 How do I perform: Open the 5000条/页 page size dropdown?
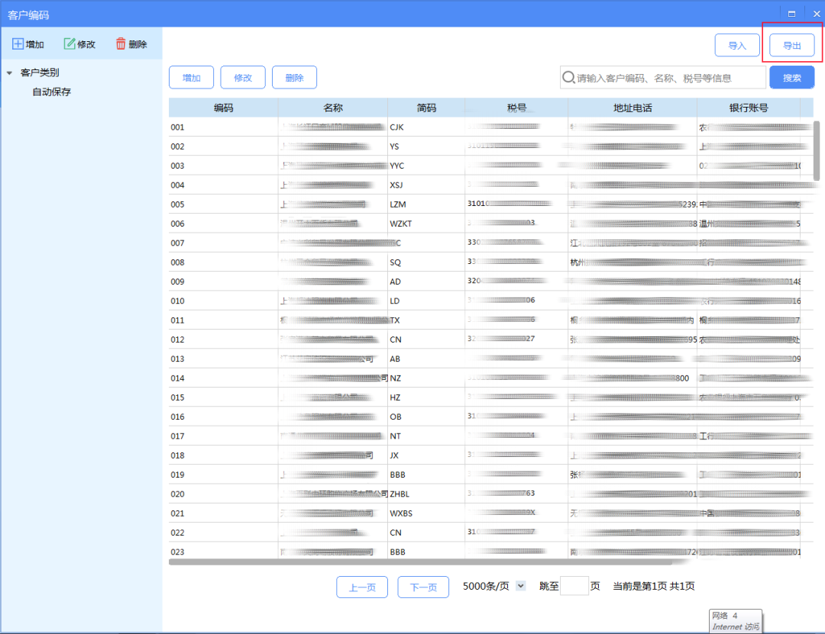click(x=520, y=586)
